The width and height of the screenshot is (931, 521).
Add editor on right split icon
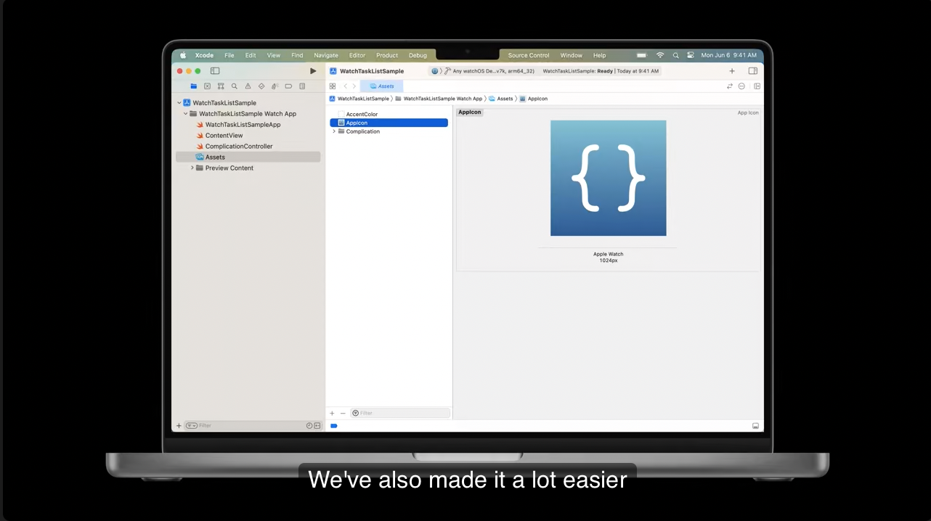(x=757, y=86)
